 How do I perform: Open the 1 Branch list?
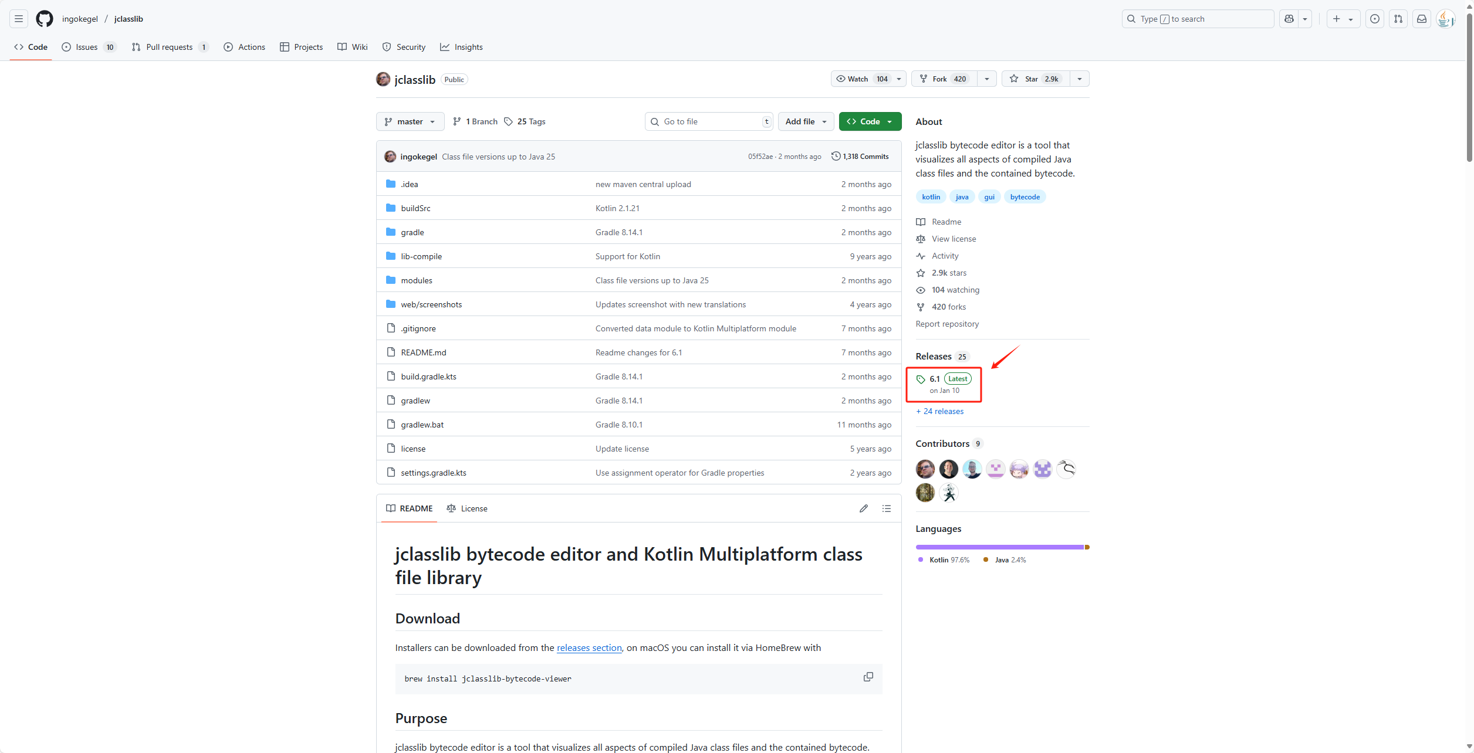pyautogui.click(x=475, y=121)
